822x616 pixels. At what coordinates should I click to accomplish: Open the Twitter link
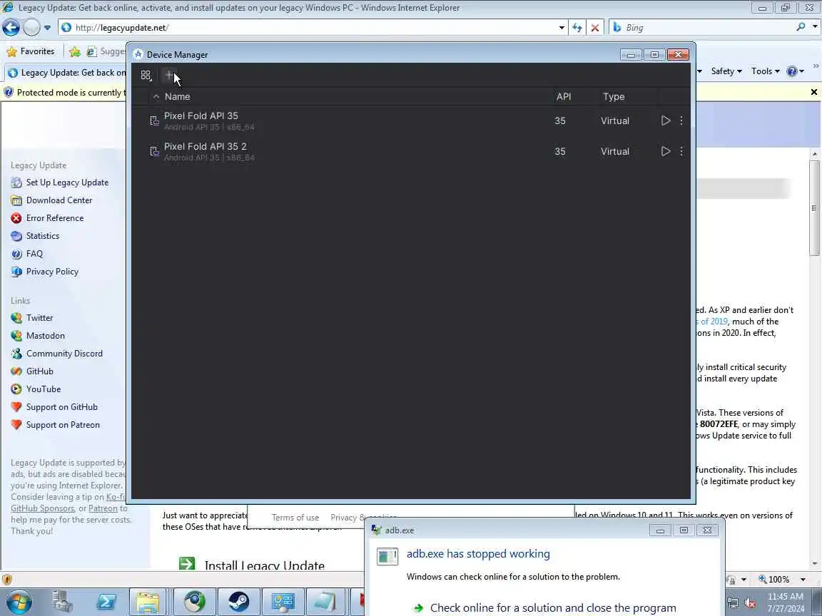coord(39,318)
